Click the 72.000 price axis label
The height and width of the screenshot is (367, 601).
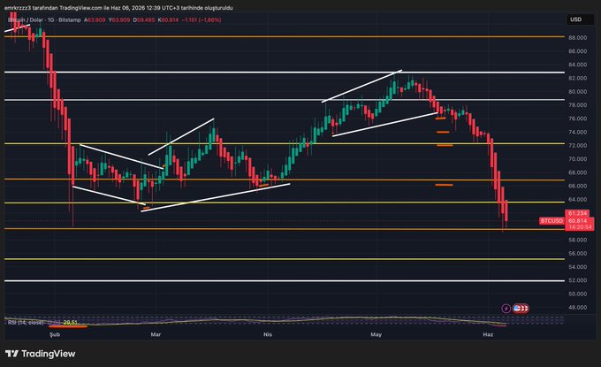[x=578, y=145]
